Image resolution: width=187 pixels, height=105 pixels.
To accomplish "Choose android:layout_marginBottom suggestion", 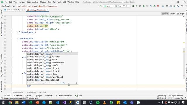I will [52, 57].
